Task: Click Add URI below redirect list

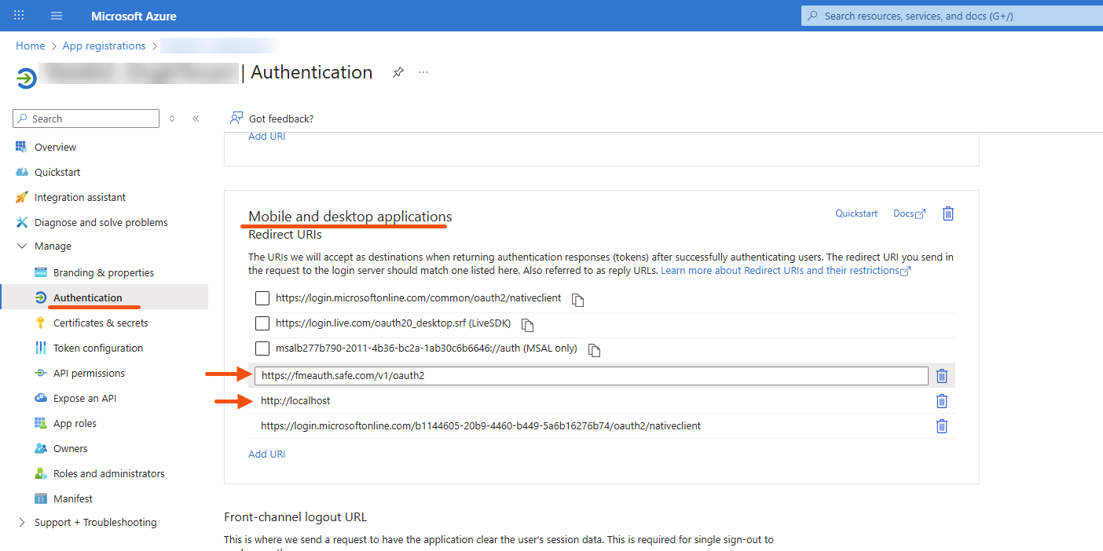Action: pos(266,454)
